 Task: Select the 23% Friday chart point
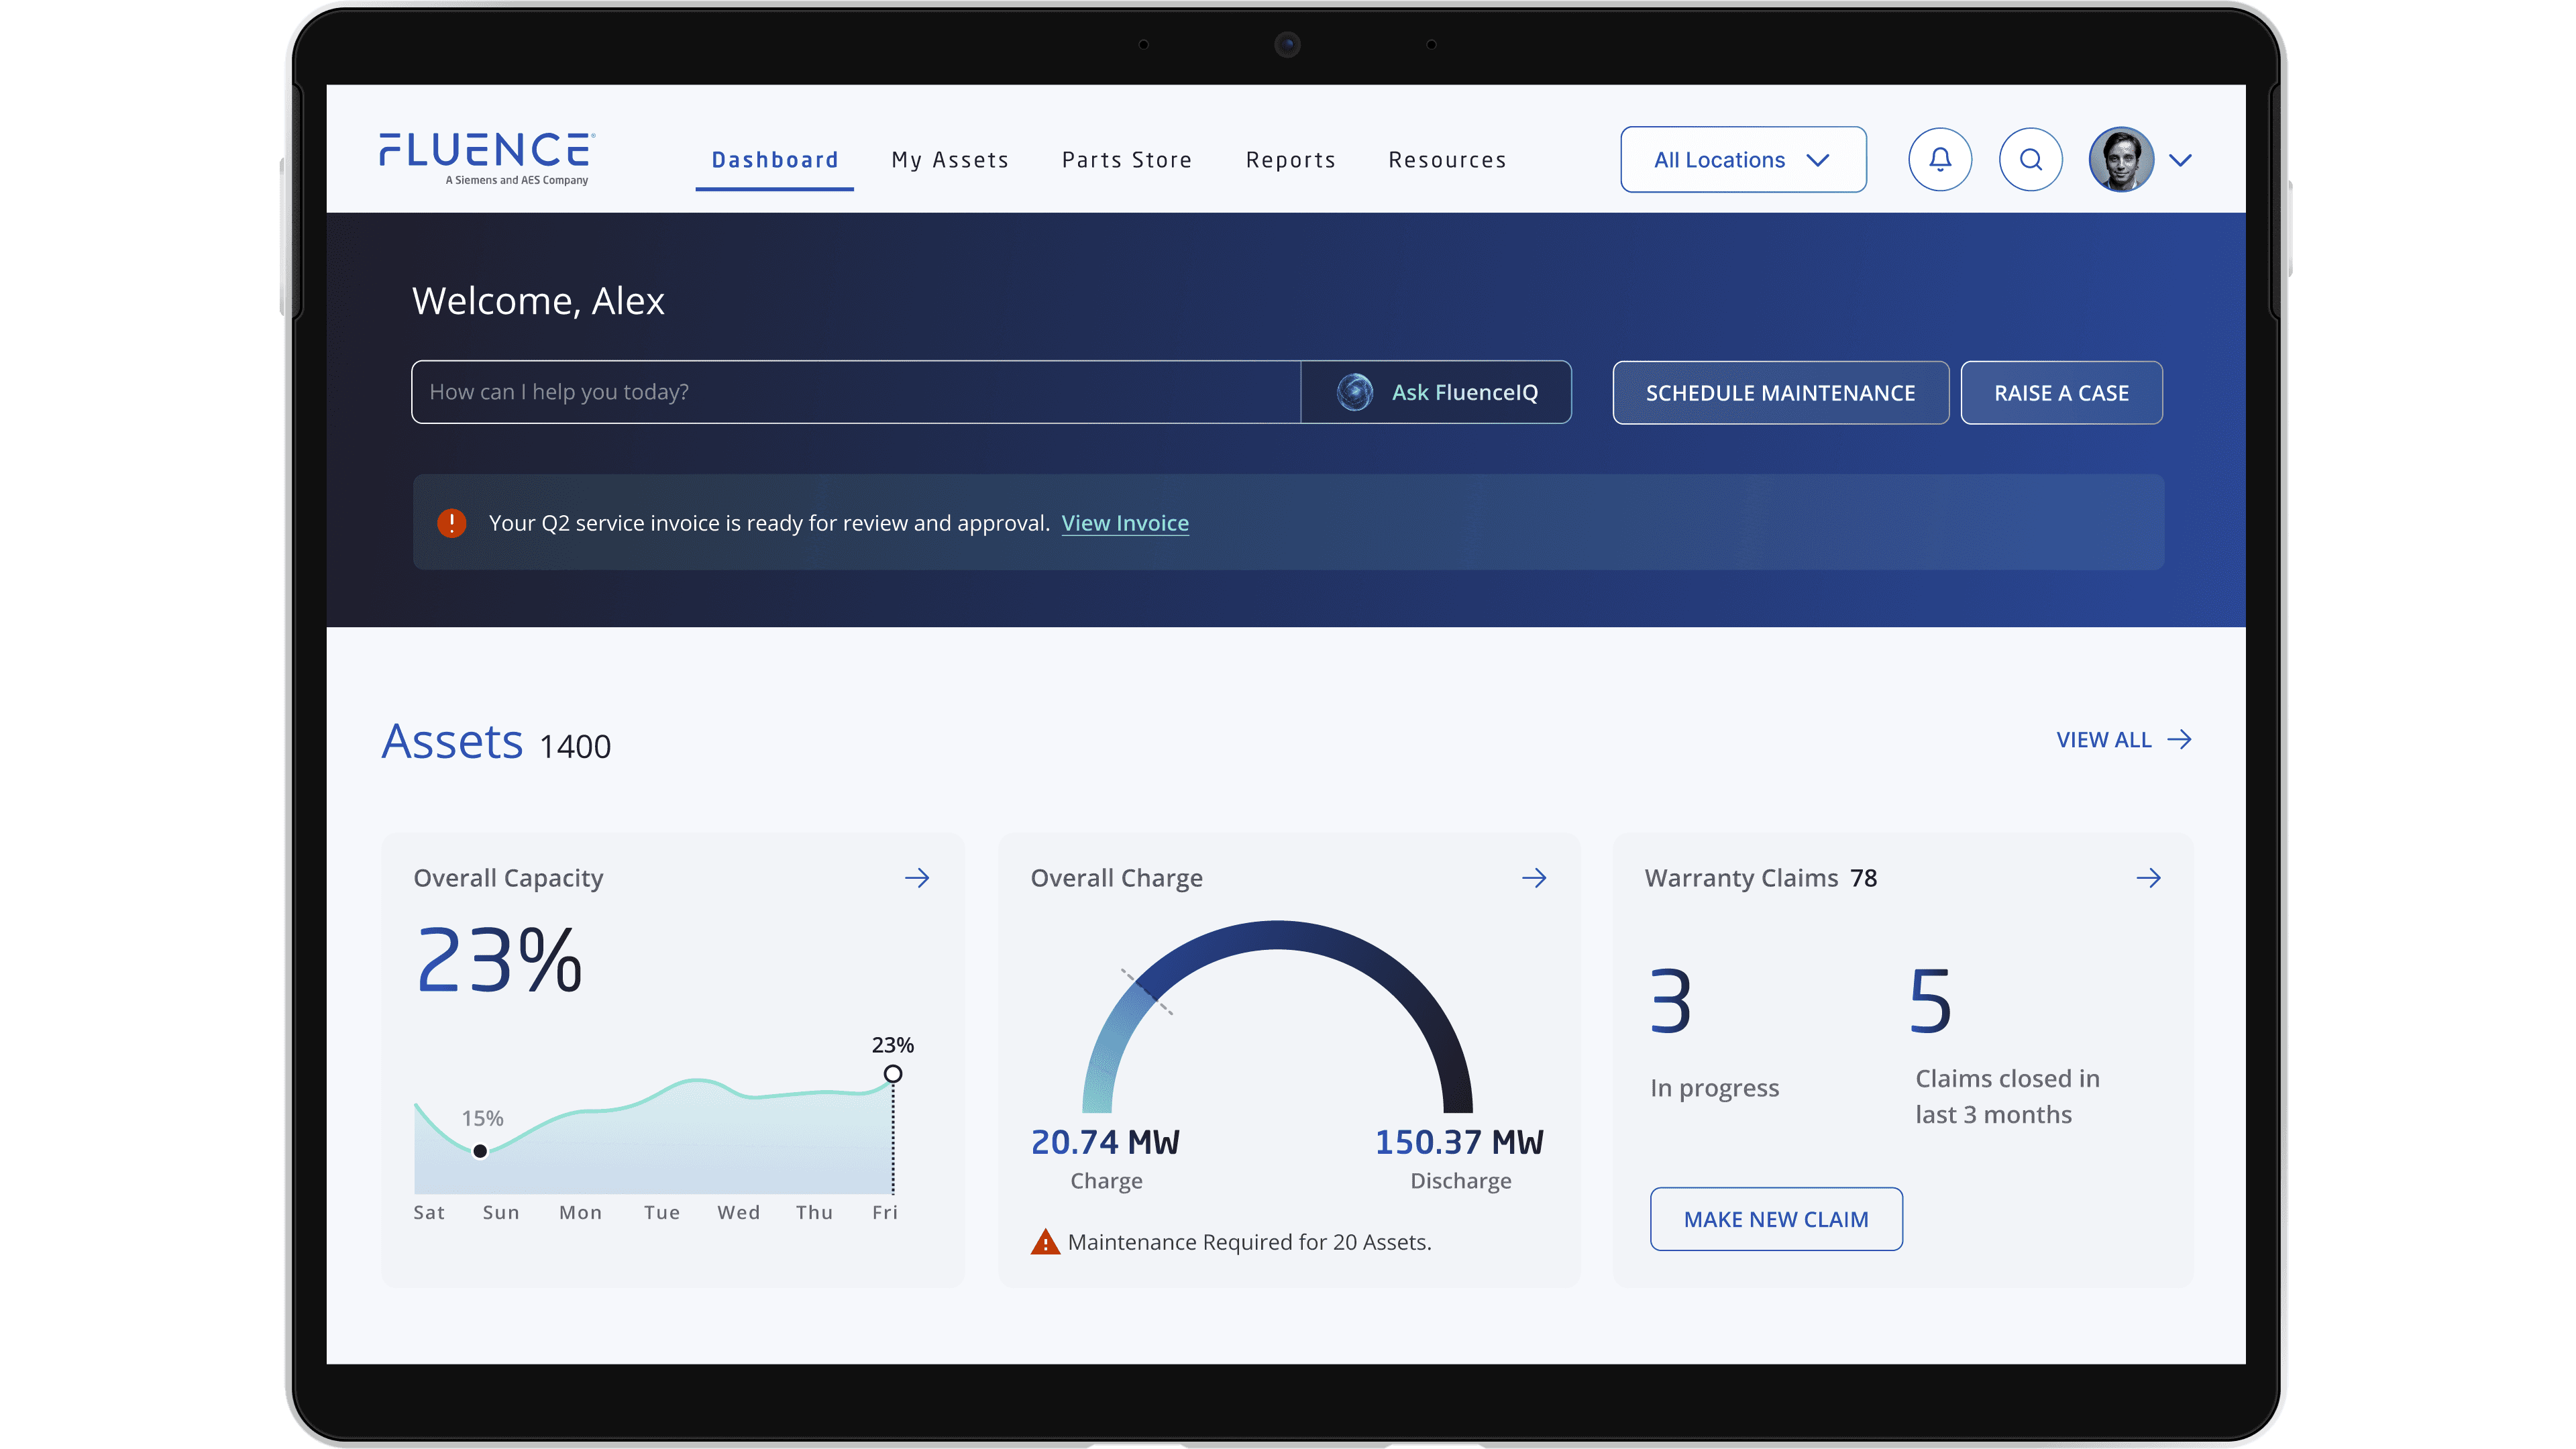click(x=893, y=1074)
